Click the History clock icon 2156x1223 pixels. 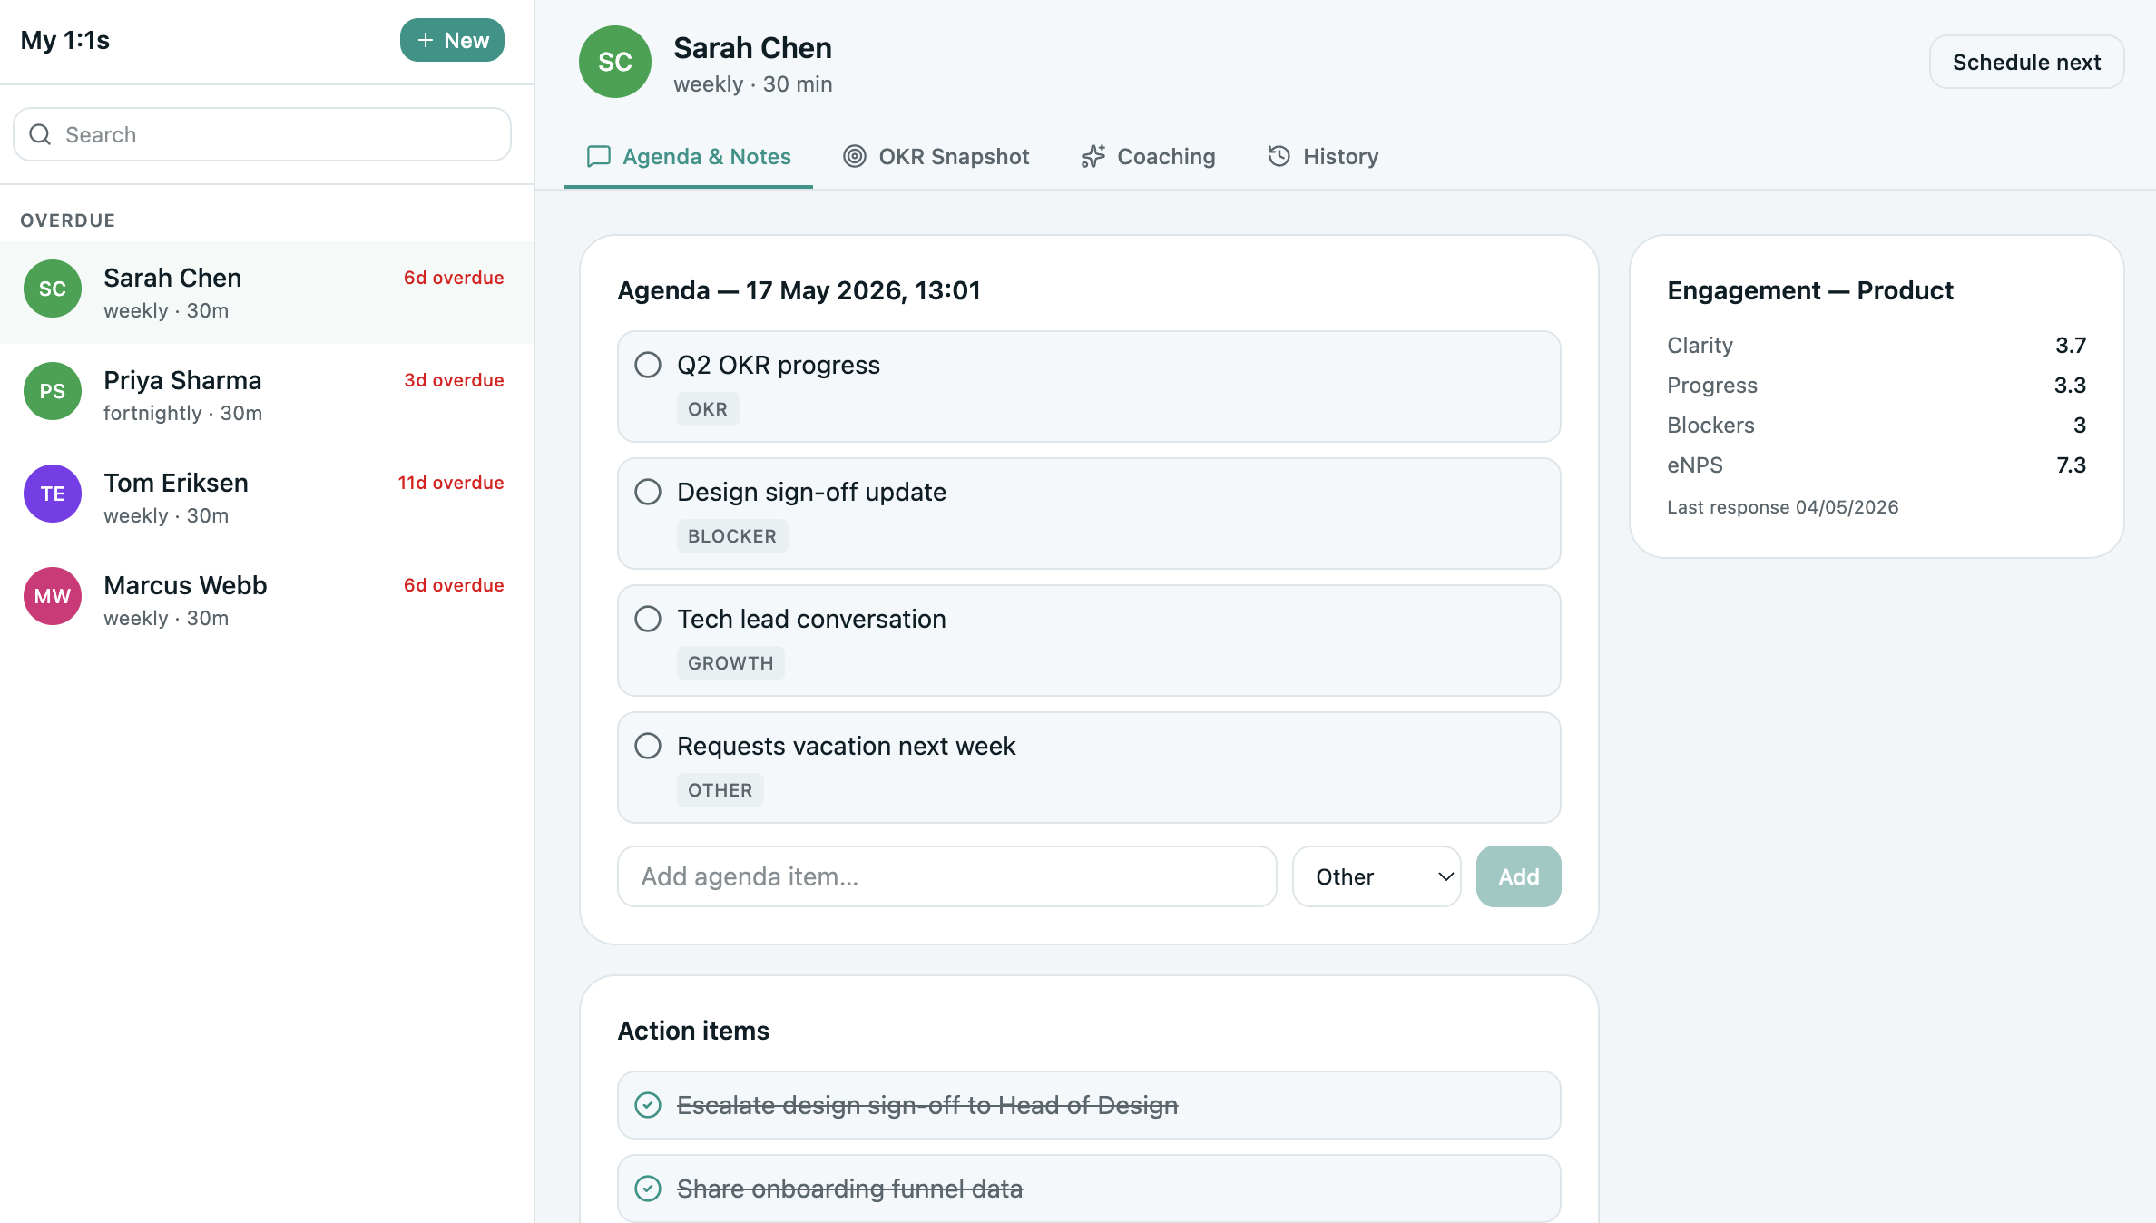pos(1279,156)
